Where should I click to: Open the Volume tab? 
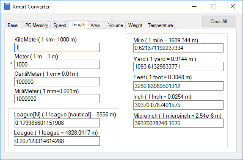pyautogui.click(x=116, y=25)
